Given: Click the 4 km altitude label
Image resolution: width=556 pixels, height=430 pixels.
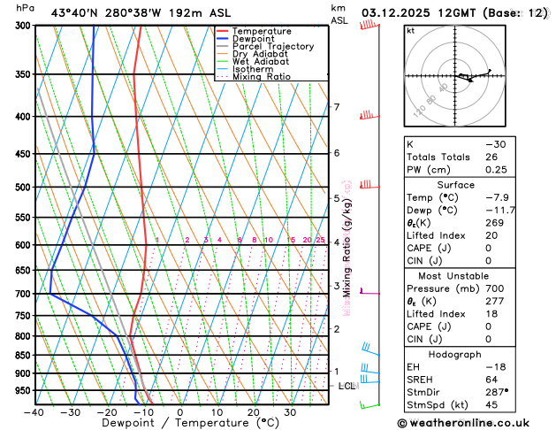Looking at the screenshot, I should pos(337,242).
